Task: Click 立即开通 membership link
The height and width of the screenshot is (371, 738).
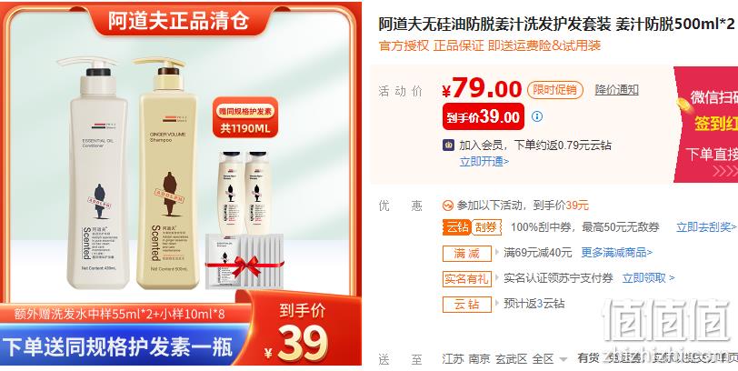Action: point(484,162)
